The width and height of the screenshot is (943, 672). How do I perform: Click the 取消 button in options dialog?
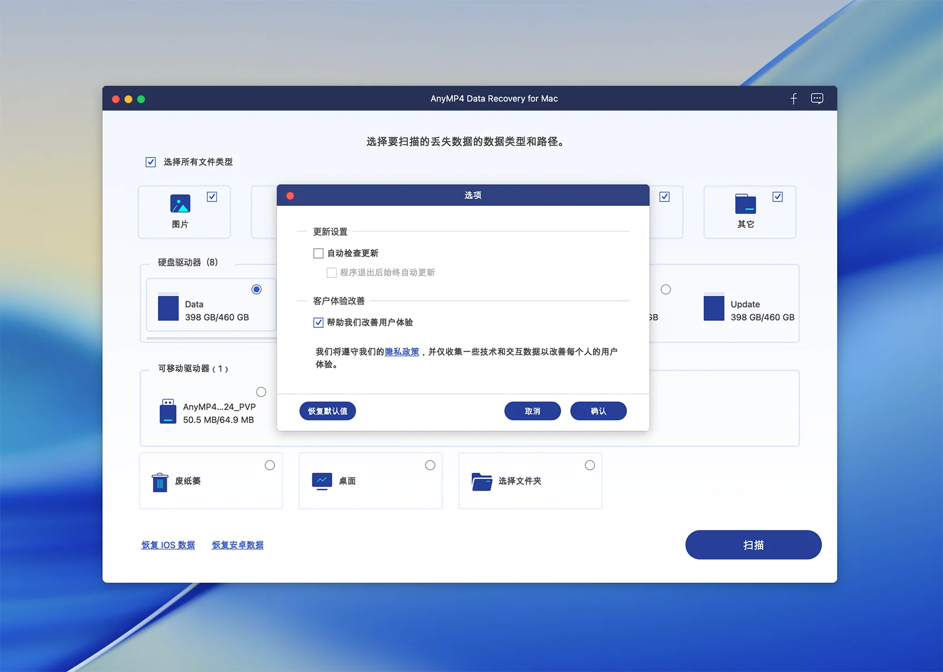coord(532,411)
